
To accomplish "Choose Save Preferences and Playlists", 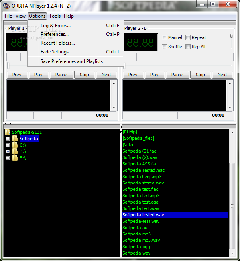I will [x=76, y=61].
